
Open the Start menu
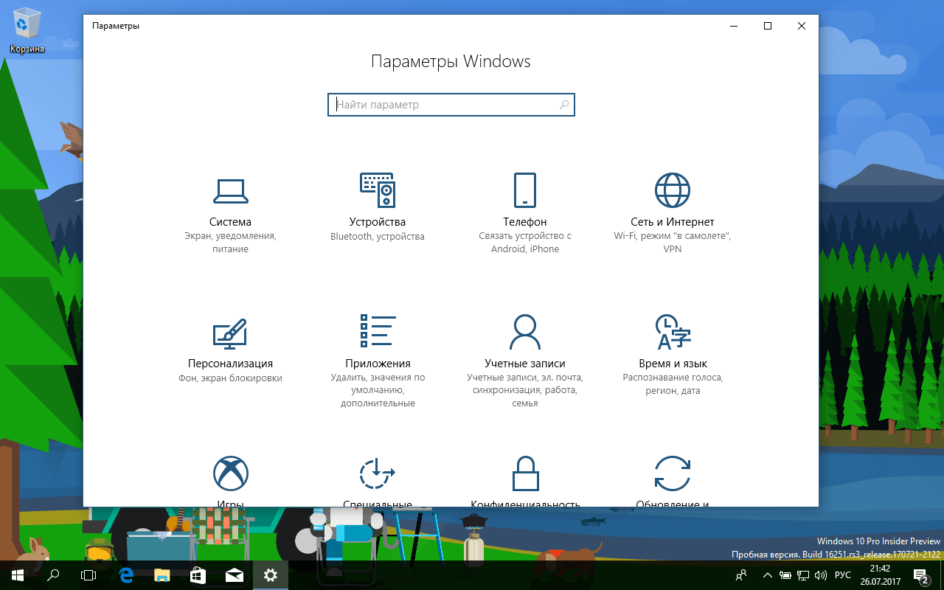[x=15, y=575]
